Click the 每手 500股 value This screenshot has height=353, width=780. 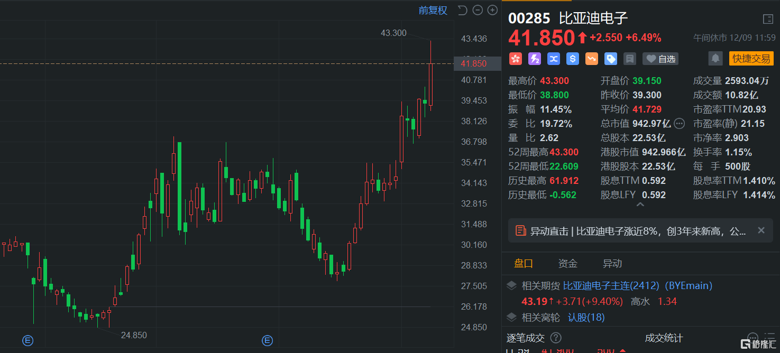coord(737,166)
